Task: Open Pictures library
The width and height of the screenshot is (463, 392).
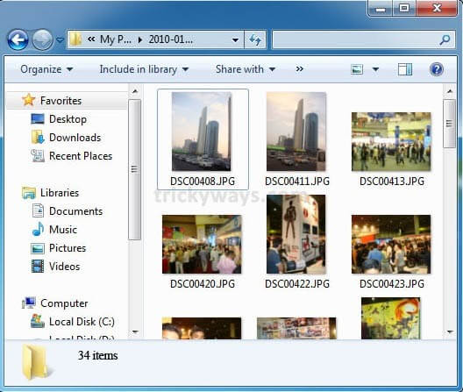Action: click(x=68, y=248)
